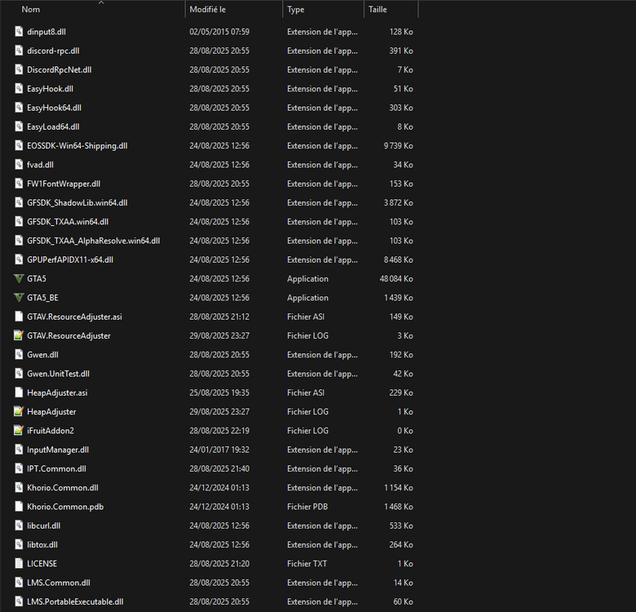Select the file name EOSSDK-Win64-Shipping.dll

[x=77, y=146]
